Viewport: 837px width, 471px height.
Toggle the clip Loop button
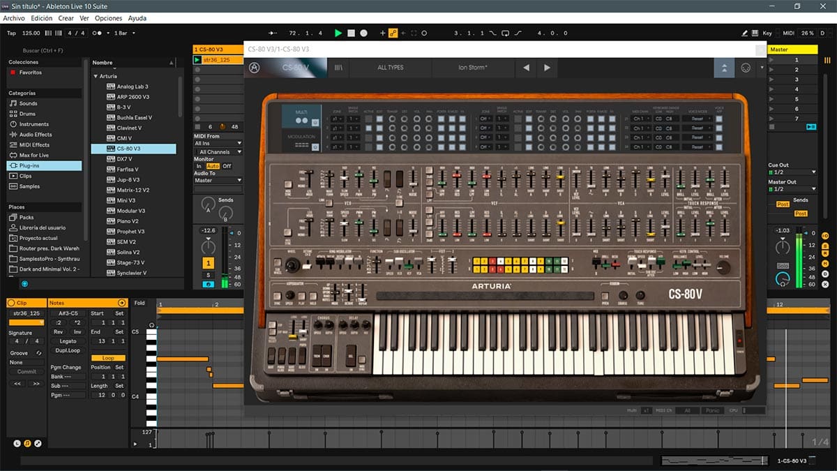click(x=107, y=358)
